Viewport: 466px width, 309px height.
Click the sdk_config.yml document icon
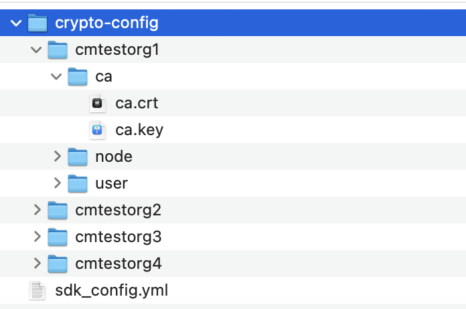pyautogui.click(x=38, y=290)
